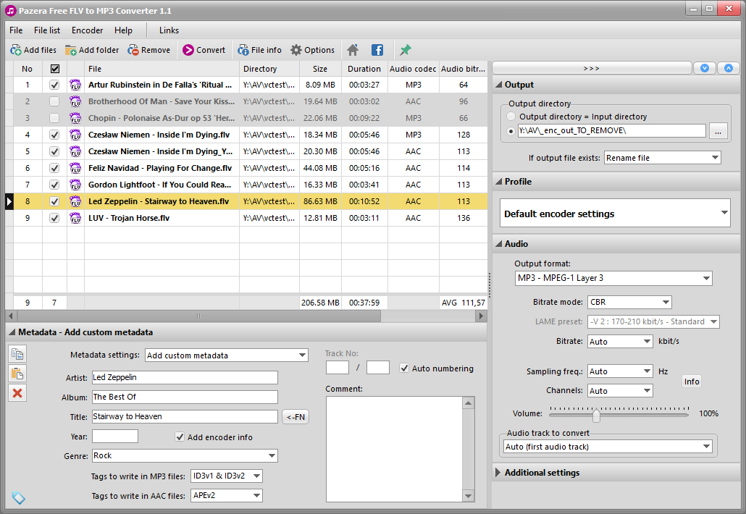
Task: Toggle the check-all box in column header
Action: [x=55, y=69]
